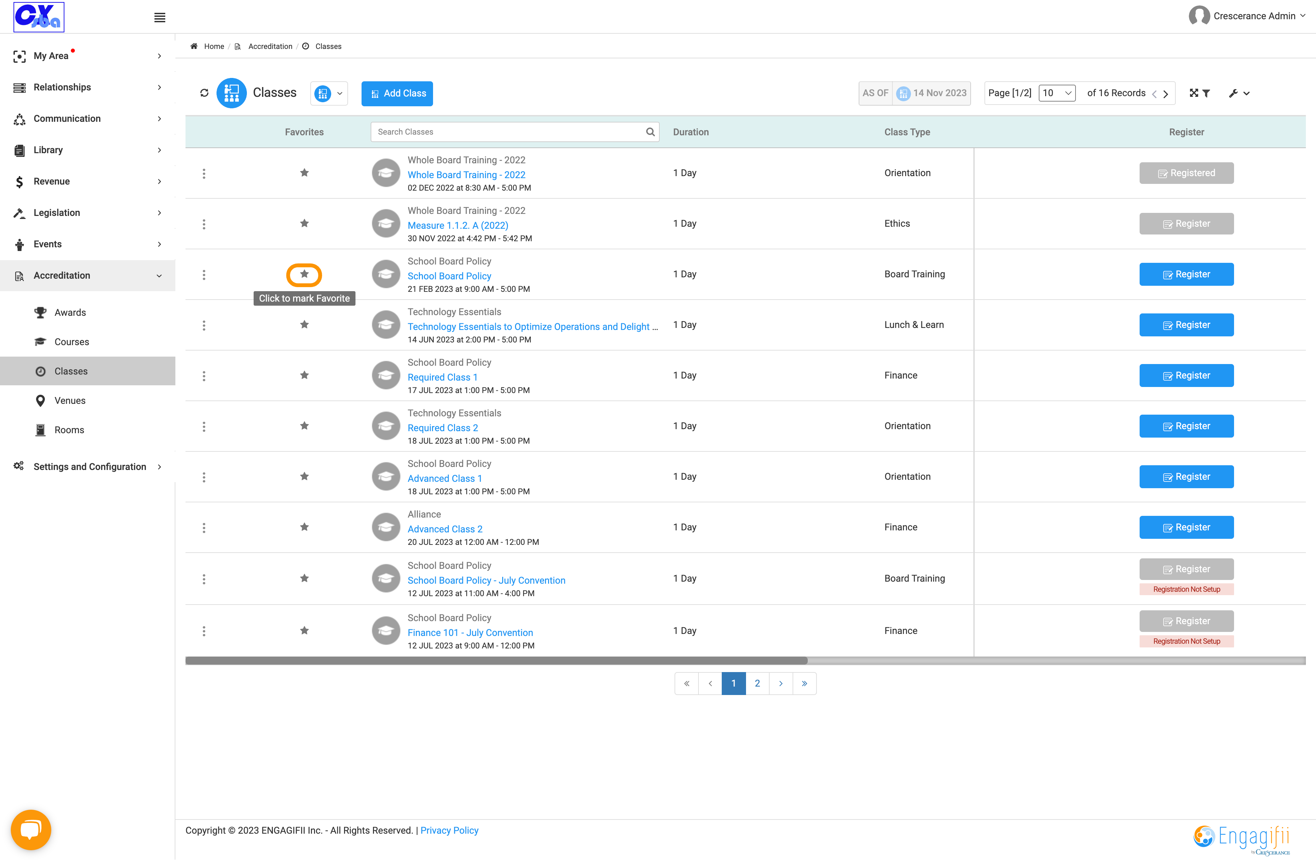1316x861 pixels.
Task: Register for Required Class 1
Action: point(1186,376)
